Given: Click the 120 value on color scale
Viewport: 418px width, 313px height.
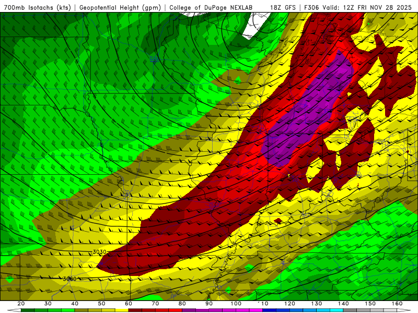Looking at the screenshot, I should 289,304.
